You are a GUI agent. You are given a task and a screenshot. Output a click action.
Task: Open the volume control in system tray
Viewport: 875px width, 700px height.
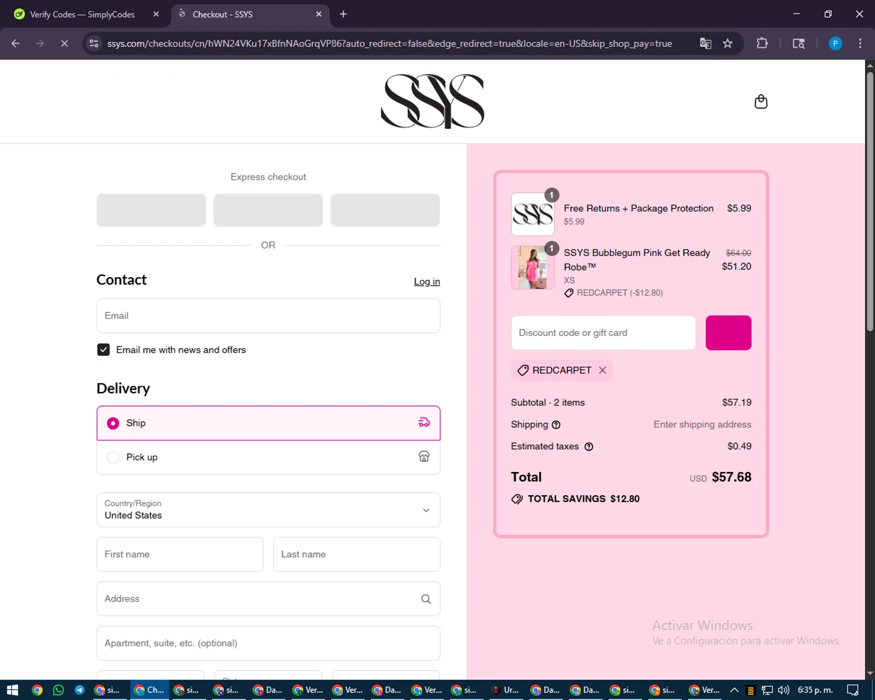[x=783, y=690]
